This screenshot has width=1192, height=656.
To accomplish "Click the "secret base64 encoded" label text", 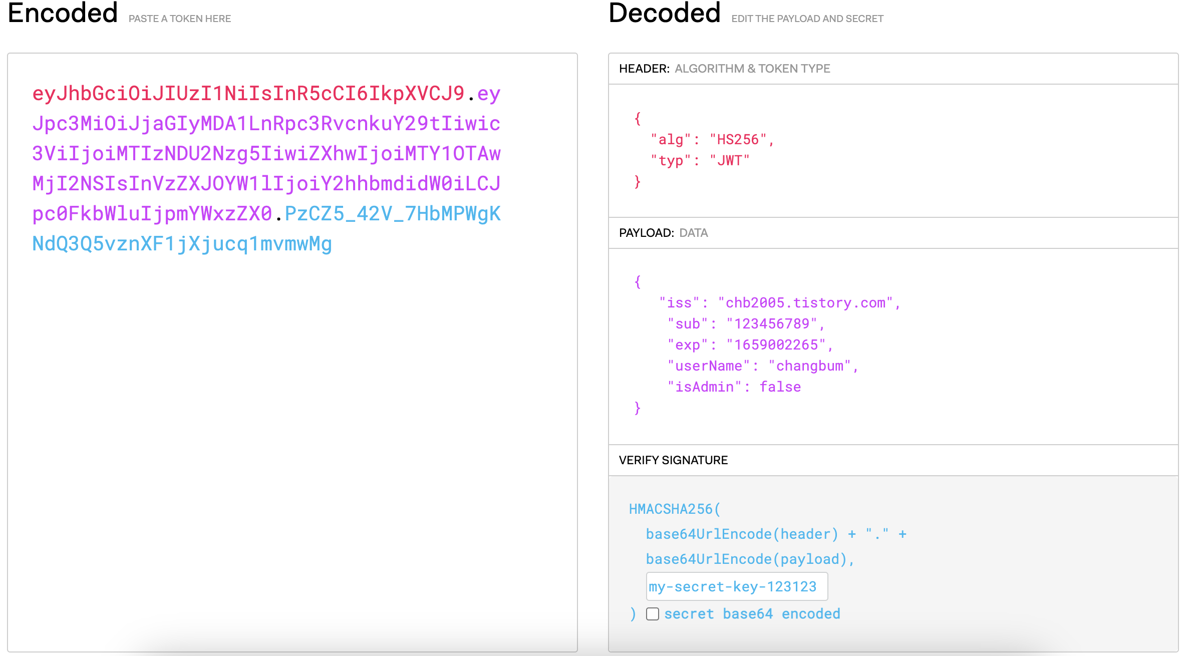I will tap(752, 614).
